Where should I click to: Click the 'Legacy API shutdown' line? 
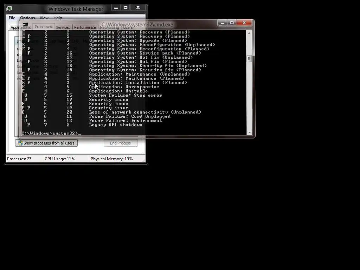tap(115, 125)
